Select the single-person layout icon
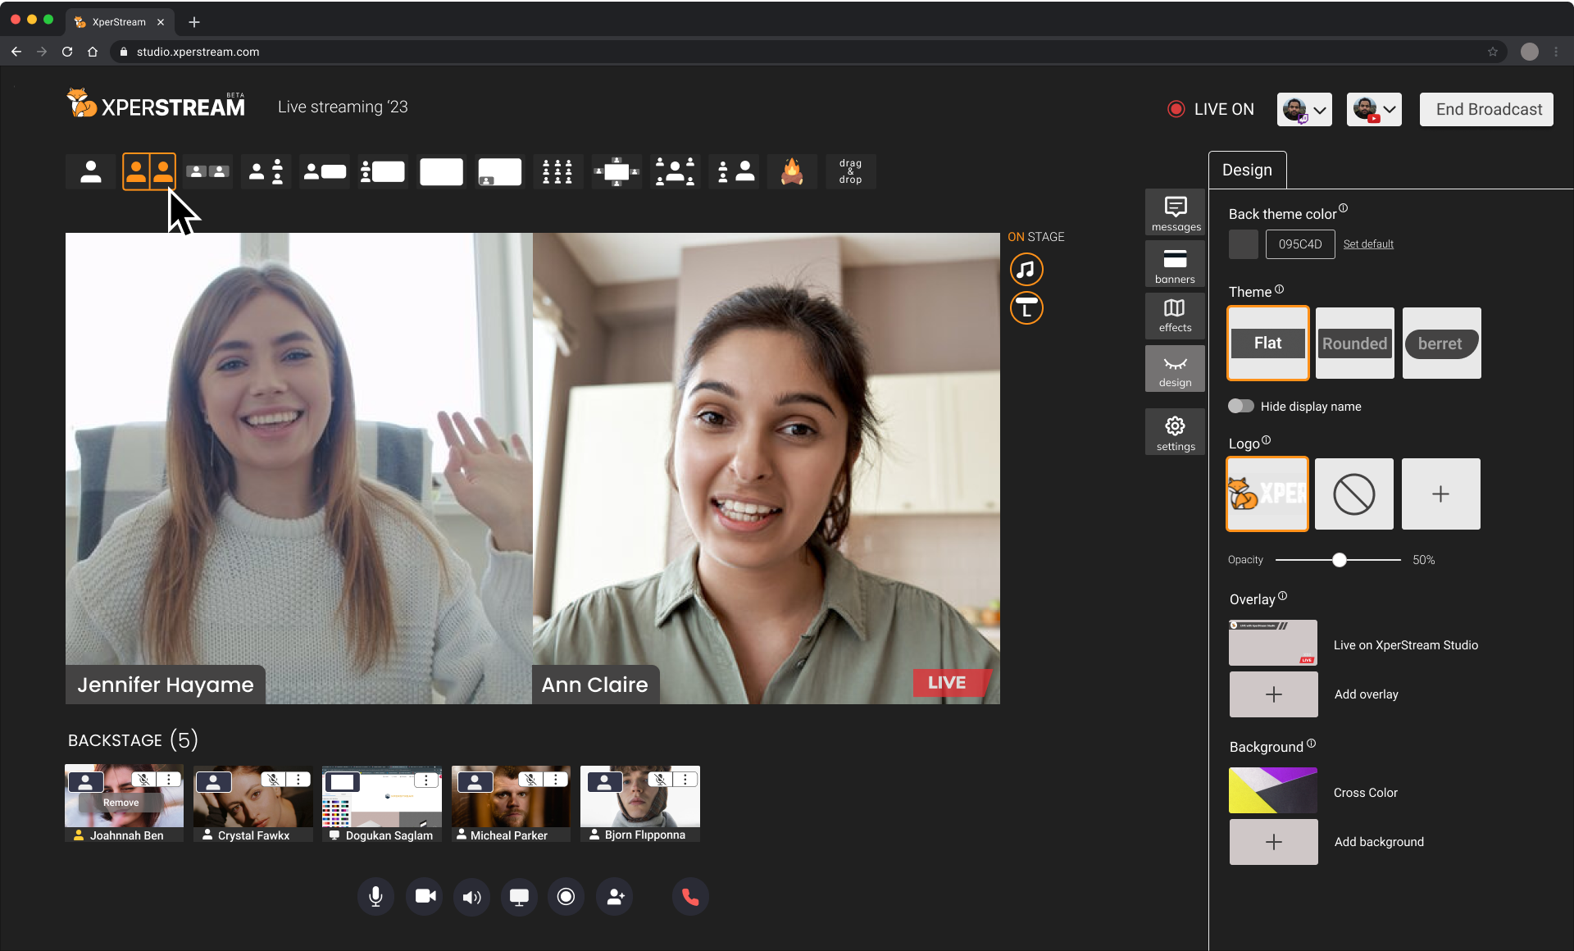This screenshot has width=1574, height=951. coord(91,172)
